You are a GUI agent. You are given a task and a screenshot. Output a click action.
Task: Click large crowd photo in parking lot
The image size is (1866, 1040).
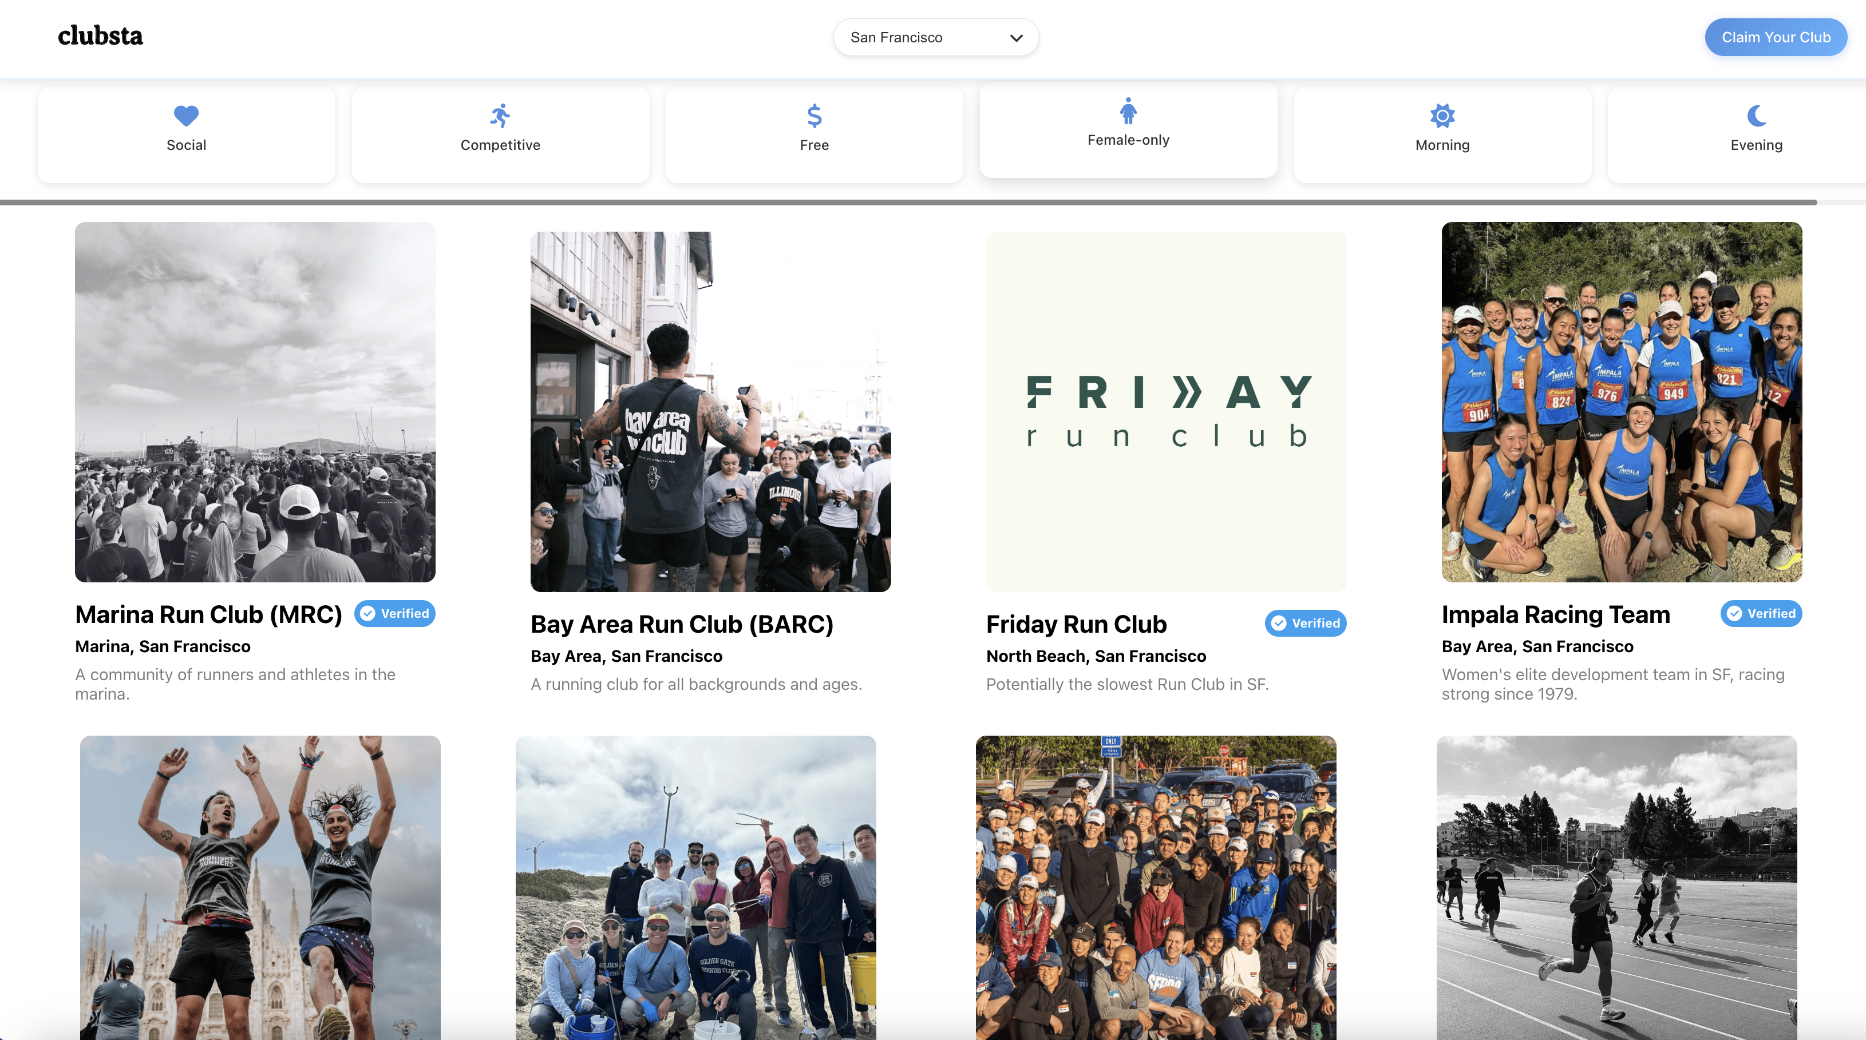[x=1156, y=888]
